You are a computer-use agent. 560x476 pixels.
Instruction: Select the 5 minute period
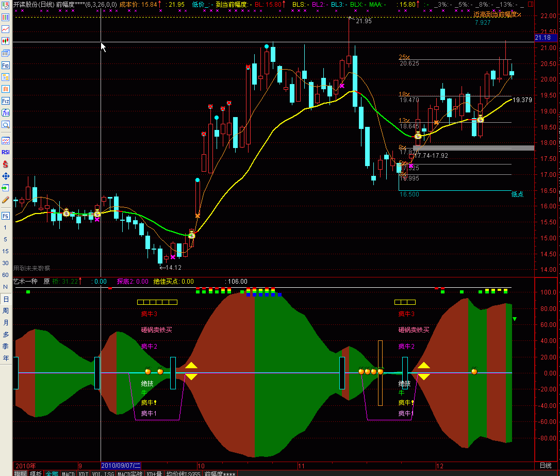click(x=5, y=239)
